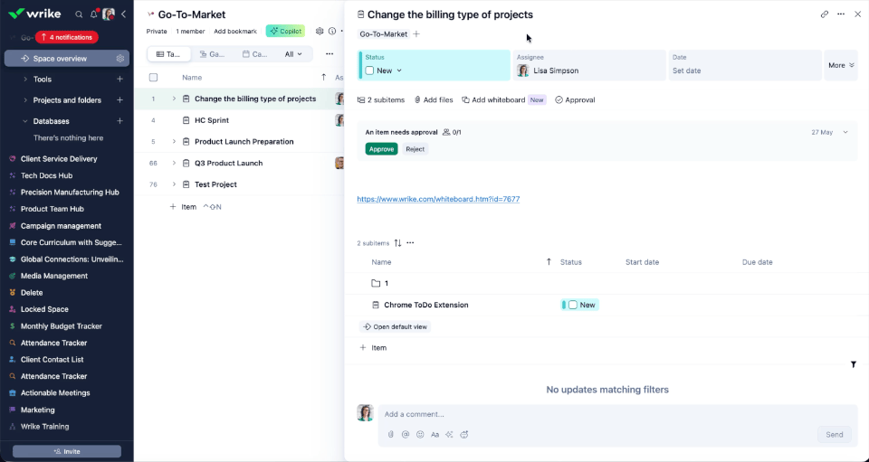This screenshot has height=462, width=869.
Task: Collapse Databases section in sidebar
Action: click(25, 121)
